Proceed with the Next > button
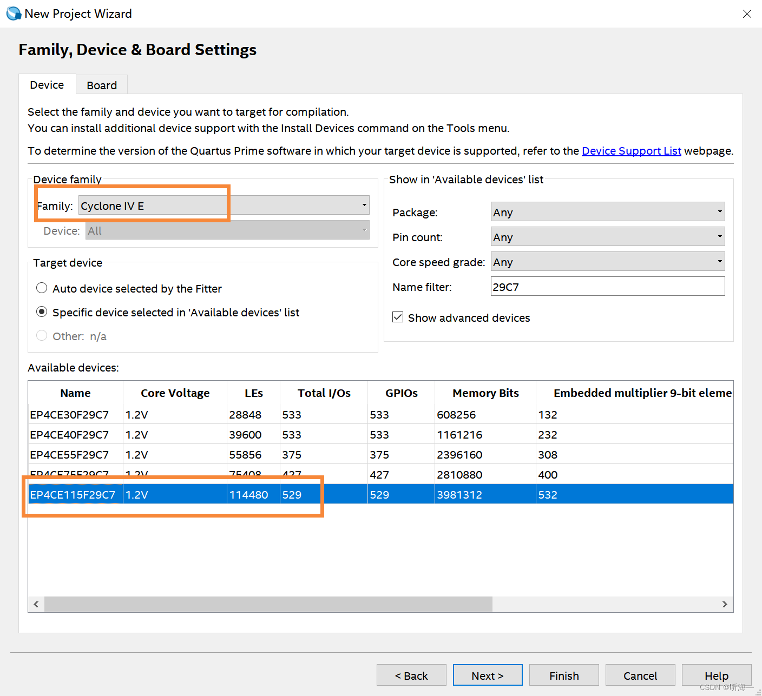This screenshot has height=696, width=762. coord(488,675)
